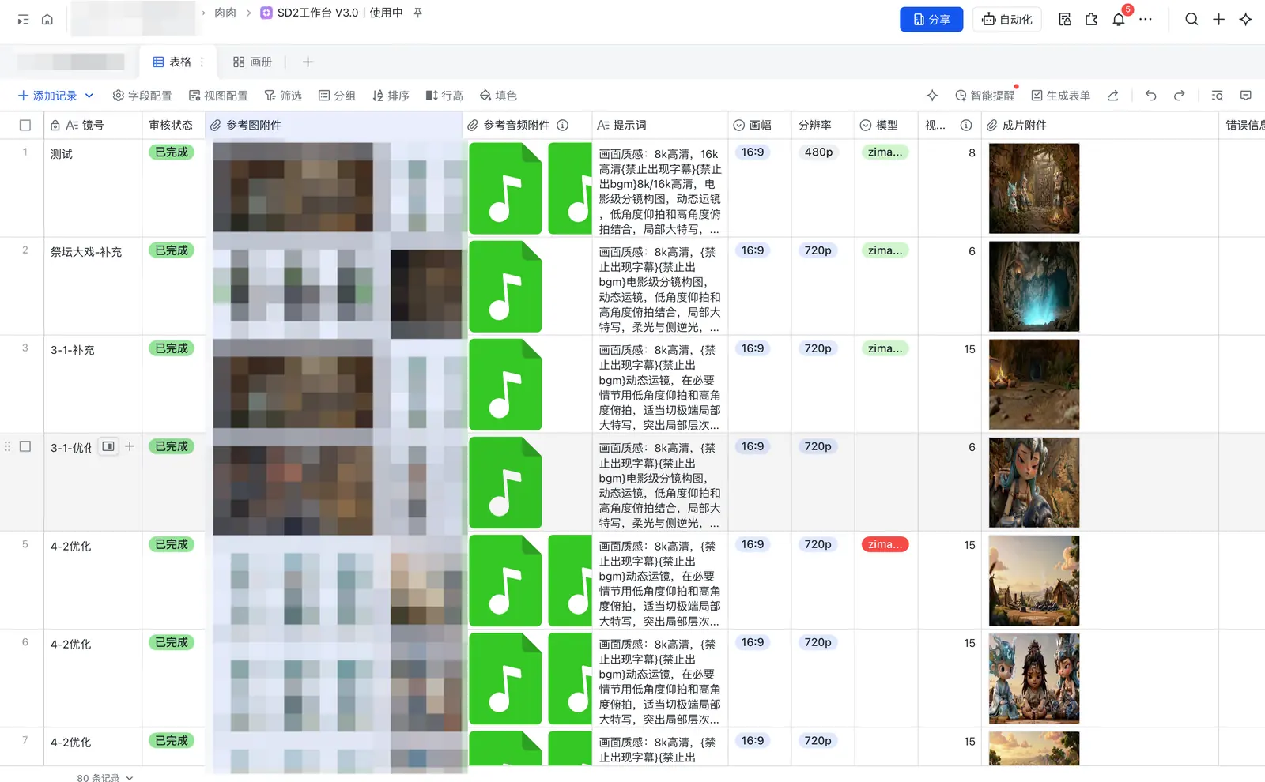Open 智能提醒 smart reminders
This screenshot has width=1265, height=782.
click(x=985, y=96)
